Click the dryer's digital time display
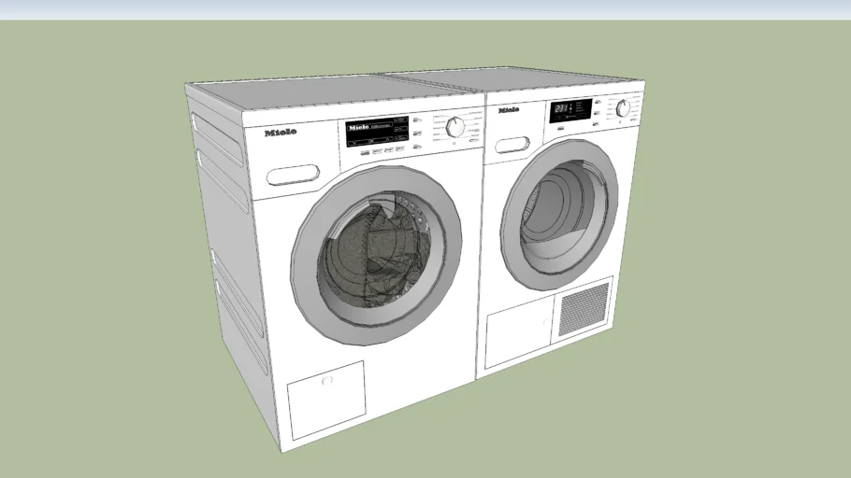Image resolution: width=851 pixels, height=478 pixels. pos(564,110)
